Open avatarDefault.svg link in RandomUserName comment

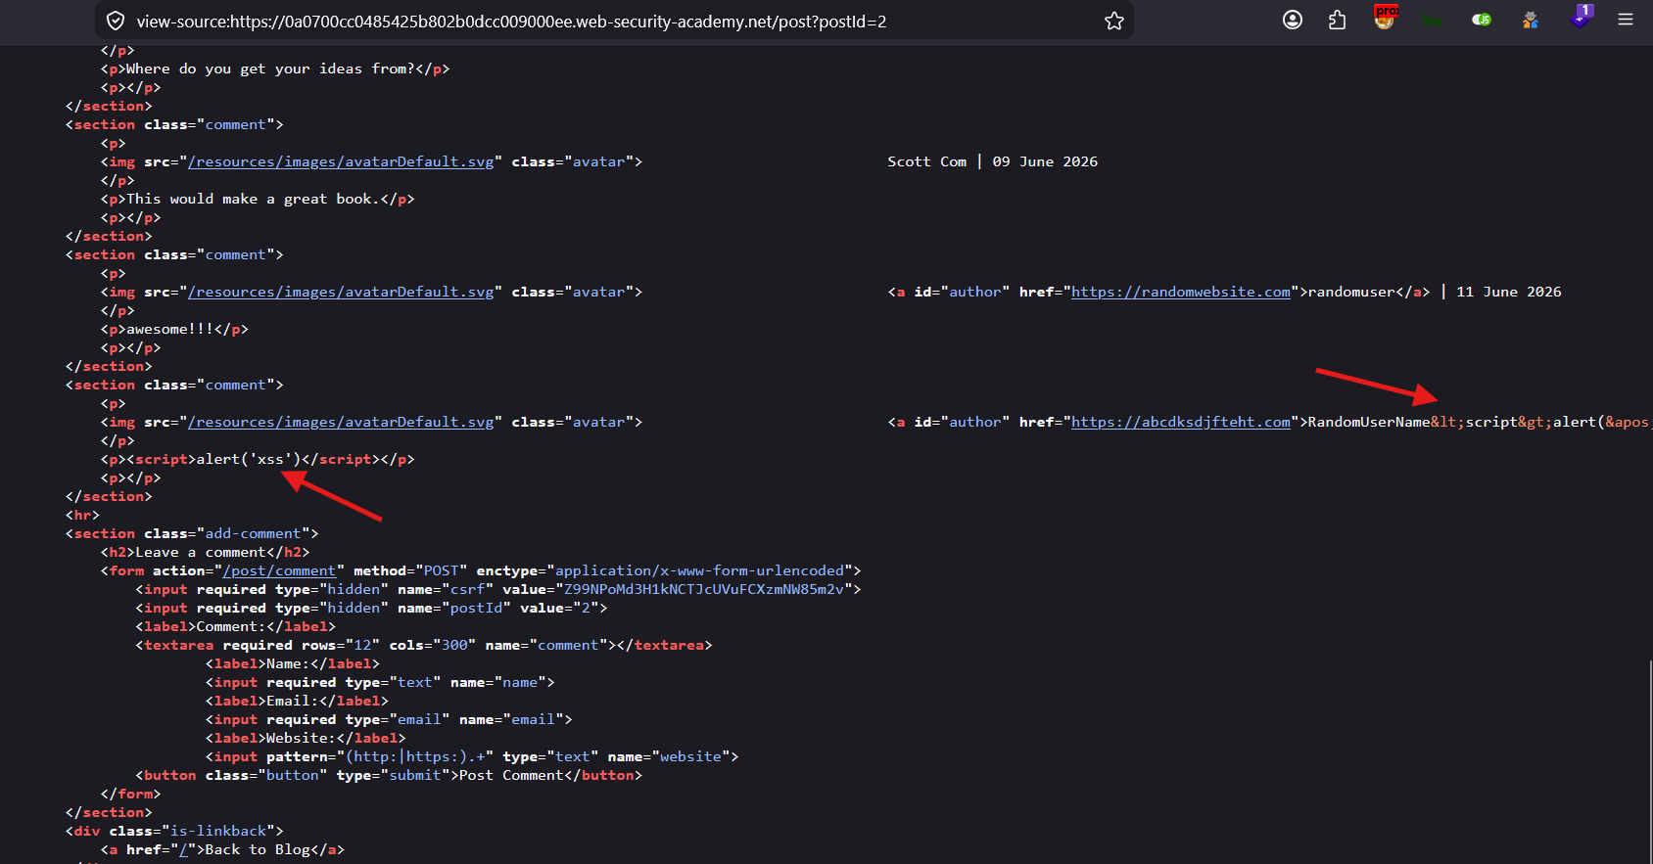click(341, 422)
